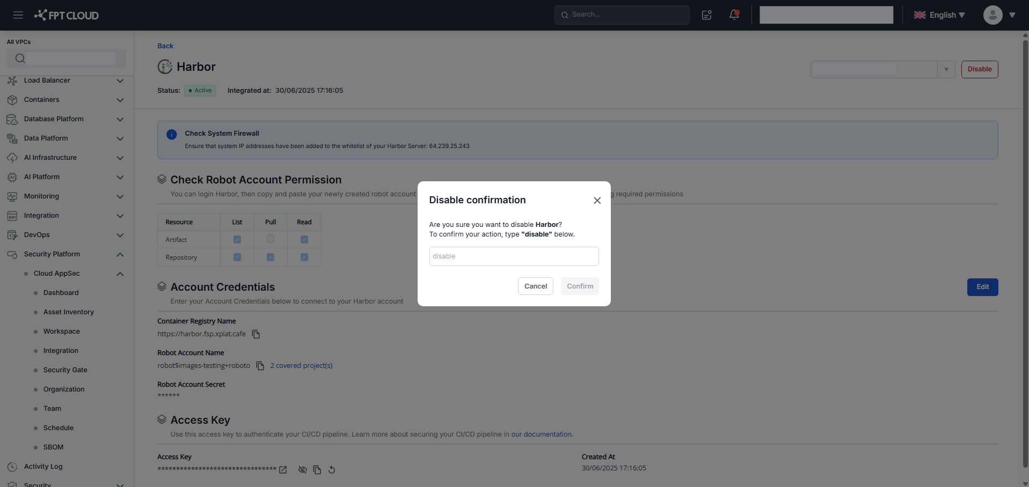Close the Disable confirmation dialog
The height and width of the screenshot is (487, 1029).
coord(597,201)
